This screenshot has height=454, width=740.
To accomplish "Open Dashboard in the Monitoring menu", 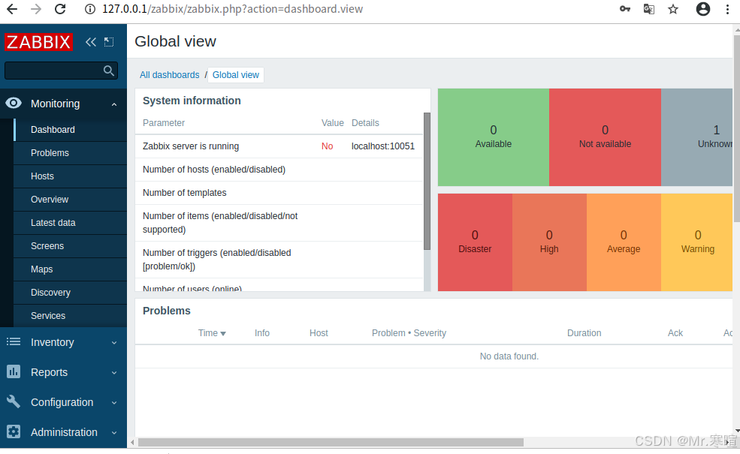I will coord(71,130).
